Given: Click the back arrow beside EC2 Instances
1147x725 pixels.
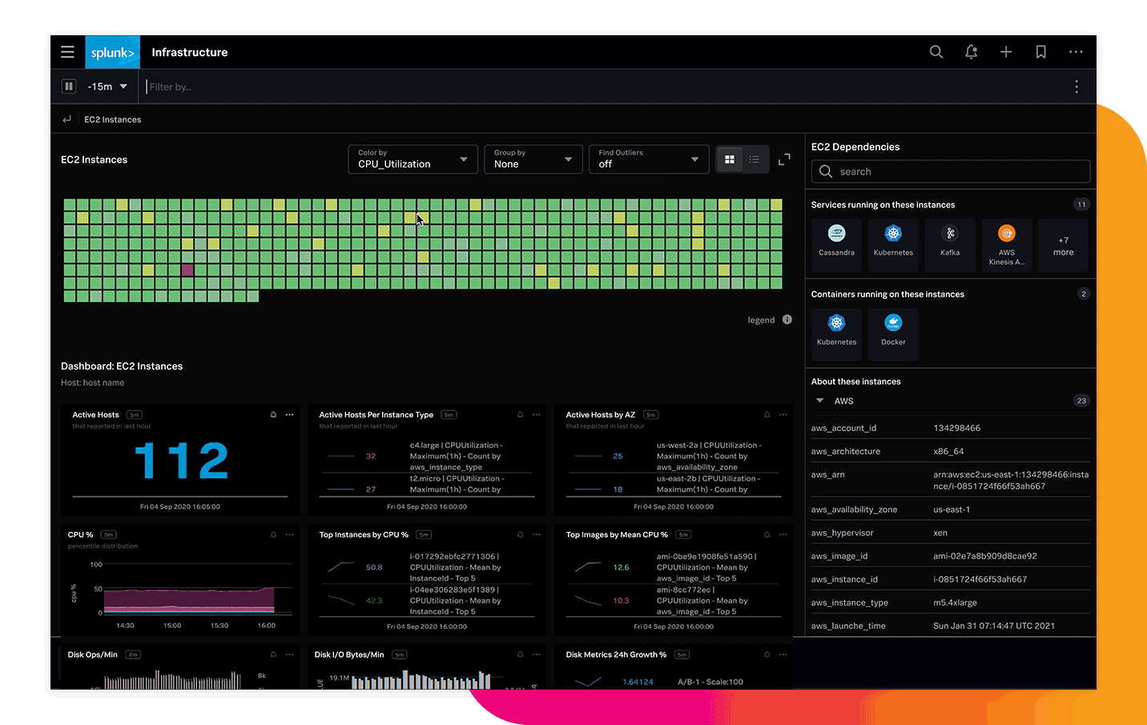Looking at the screenshot, I should 67,119.
